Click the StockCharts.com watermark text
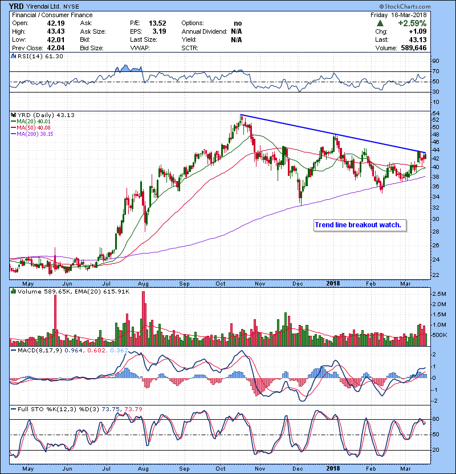Viewport: 456px width, 474px height. pos(405,6)
